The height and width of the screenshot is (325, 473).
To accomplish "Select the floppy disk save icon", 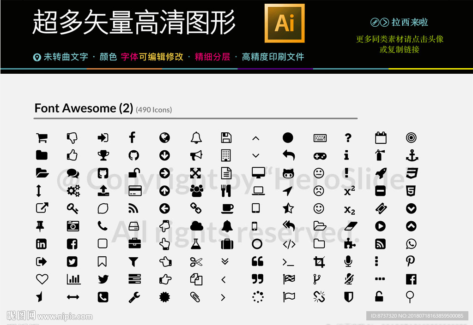I will [226, 138].
